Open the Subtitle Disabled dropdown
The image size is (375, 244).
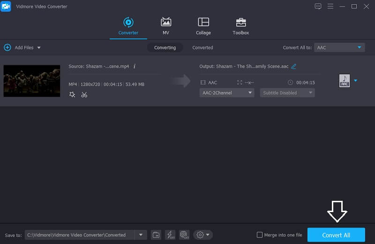coord(287,92)
